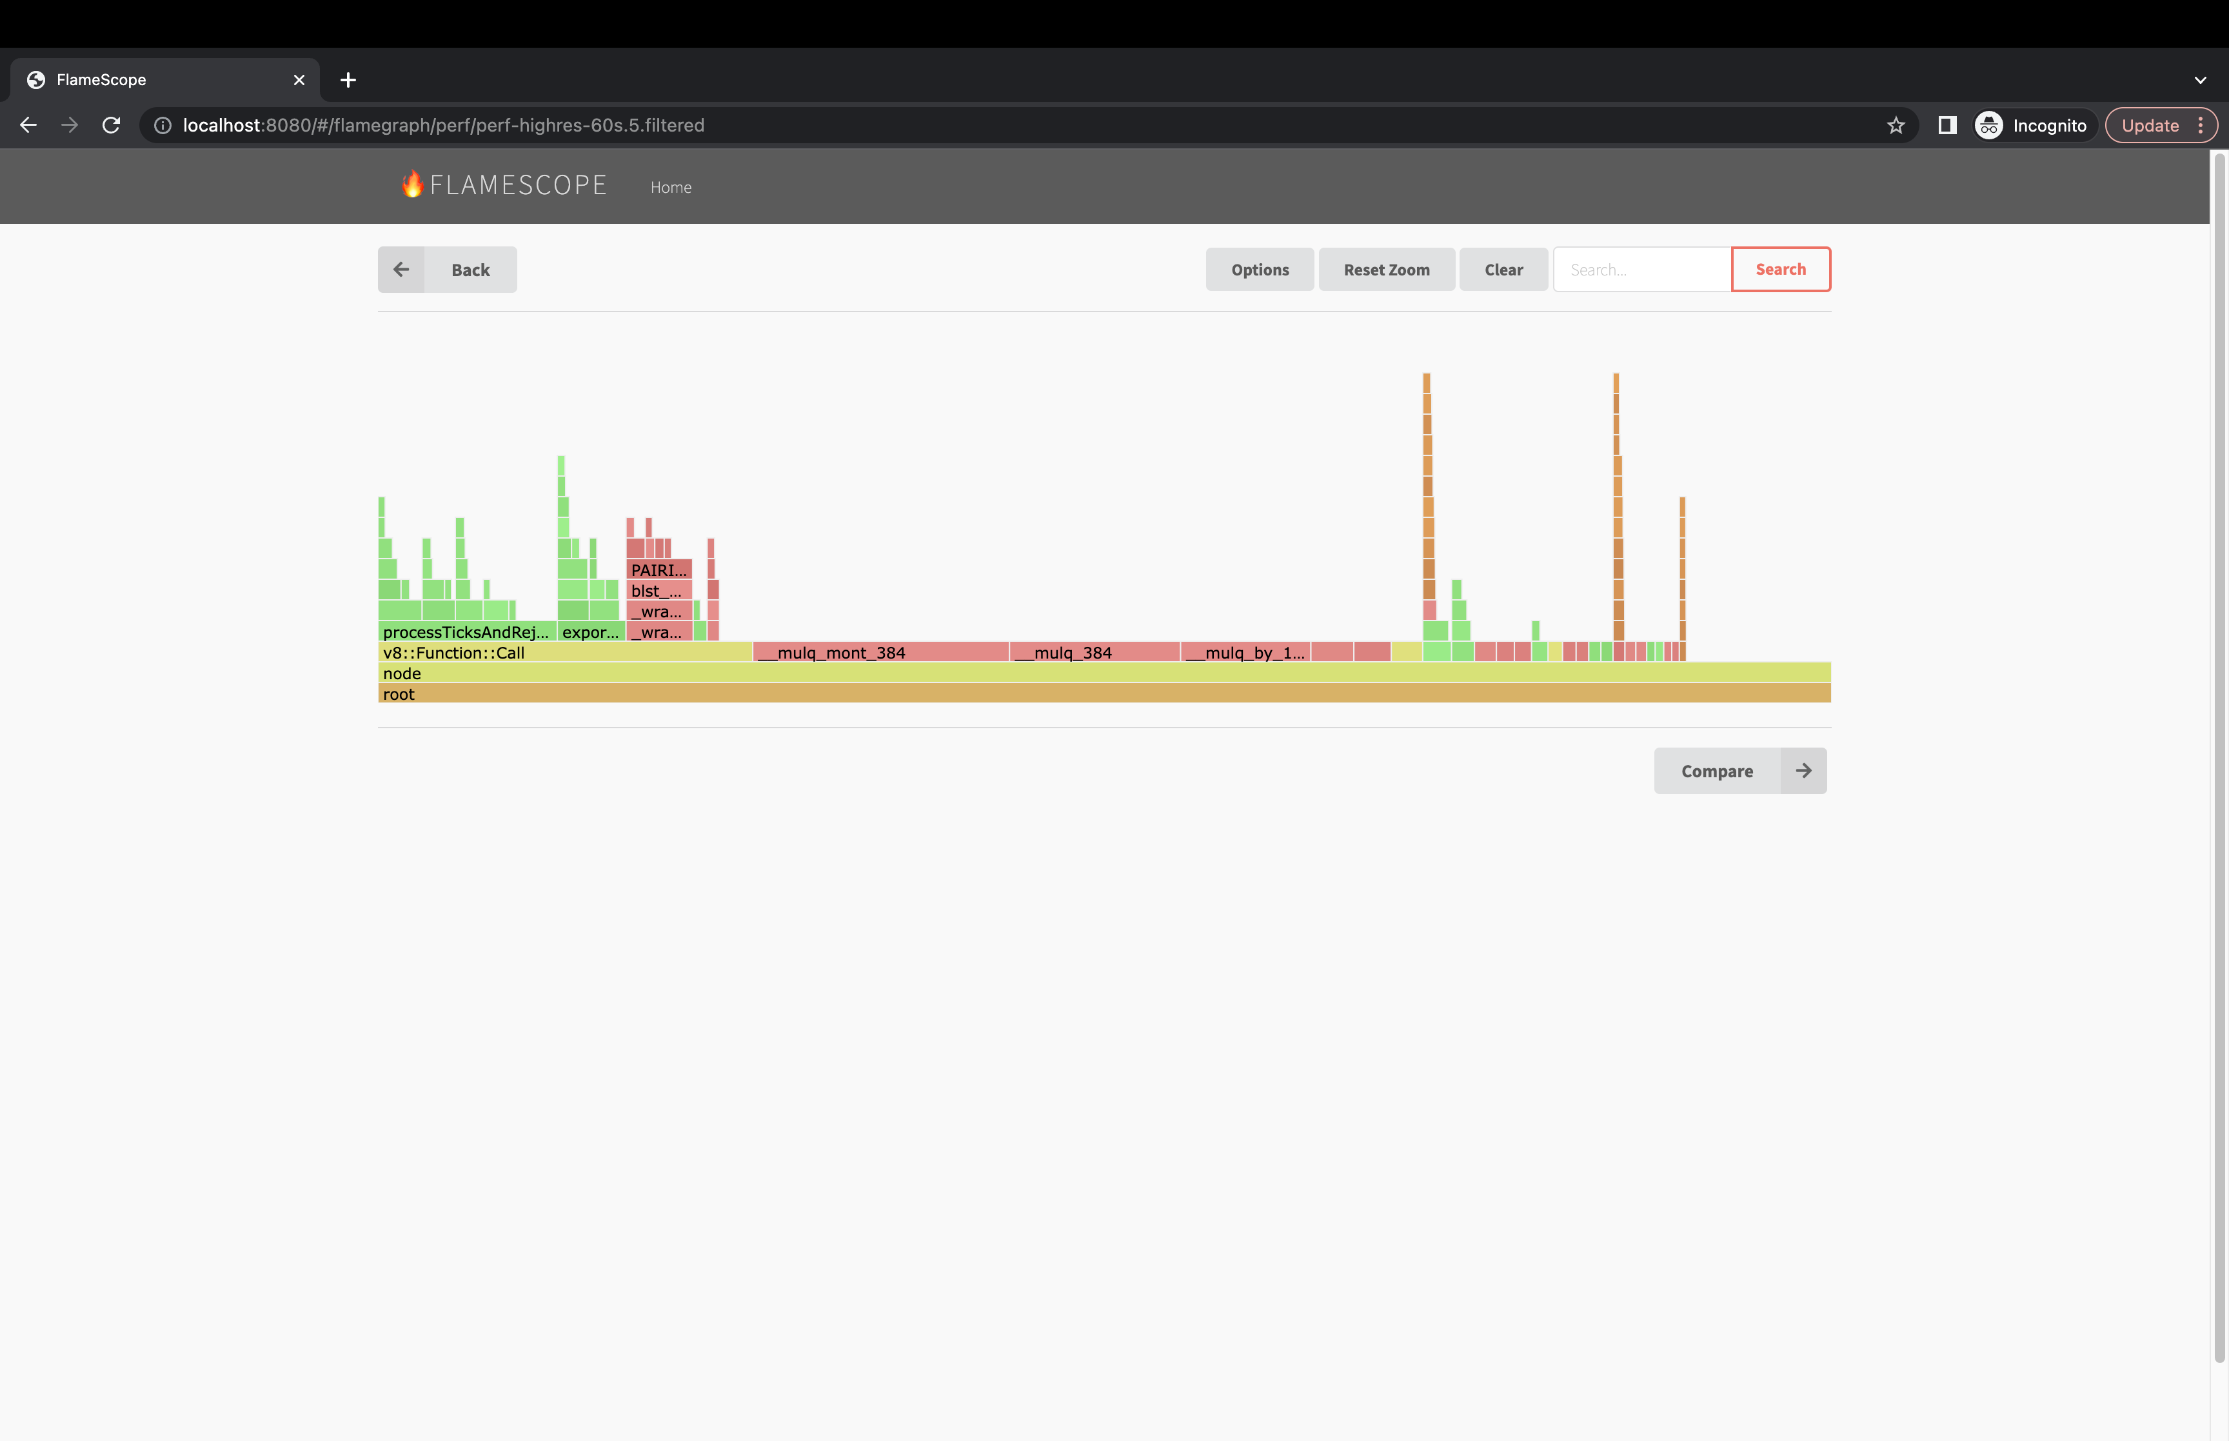Click the browser reload icon
This screenshot has height=1441, width=2229.
[112, 124]
